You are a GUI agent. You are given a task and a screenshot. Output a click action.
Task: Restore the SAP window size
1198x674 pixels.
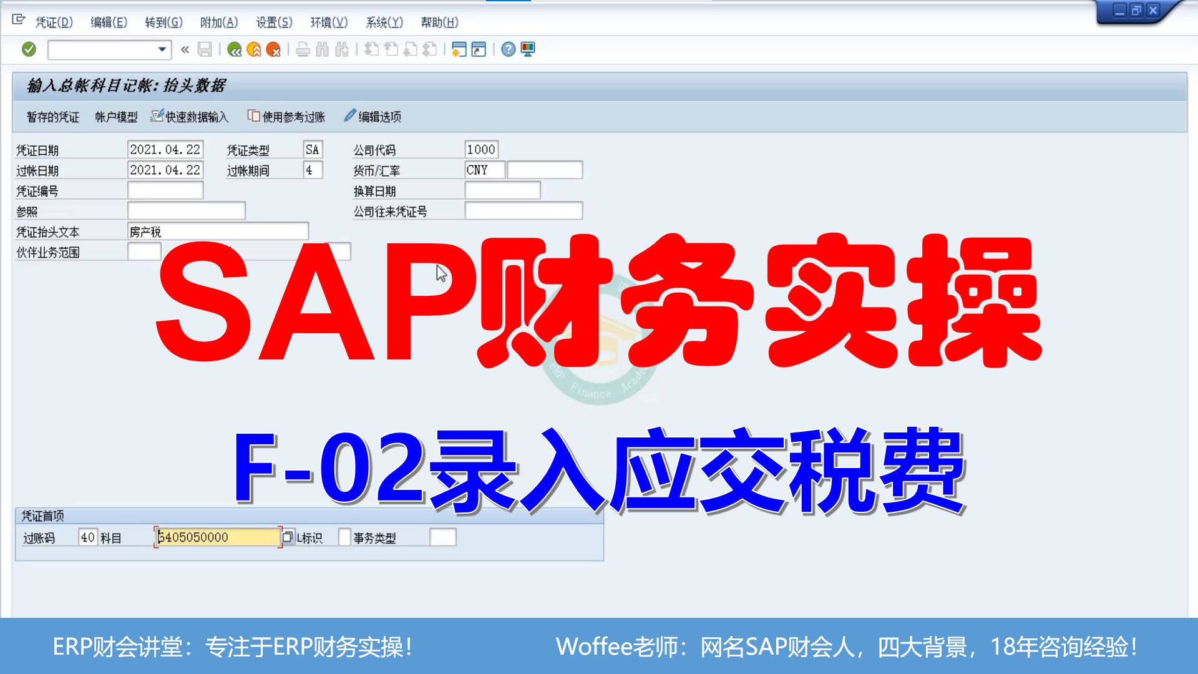pos(1136,11)
